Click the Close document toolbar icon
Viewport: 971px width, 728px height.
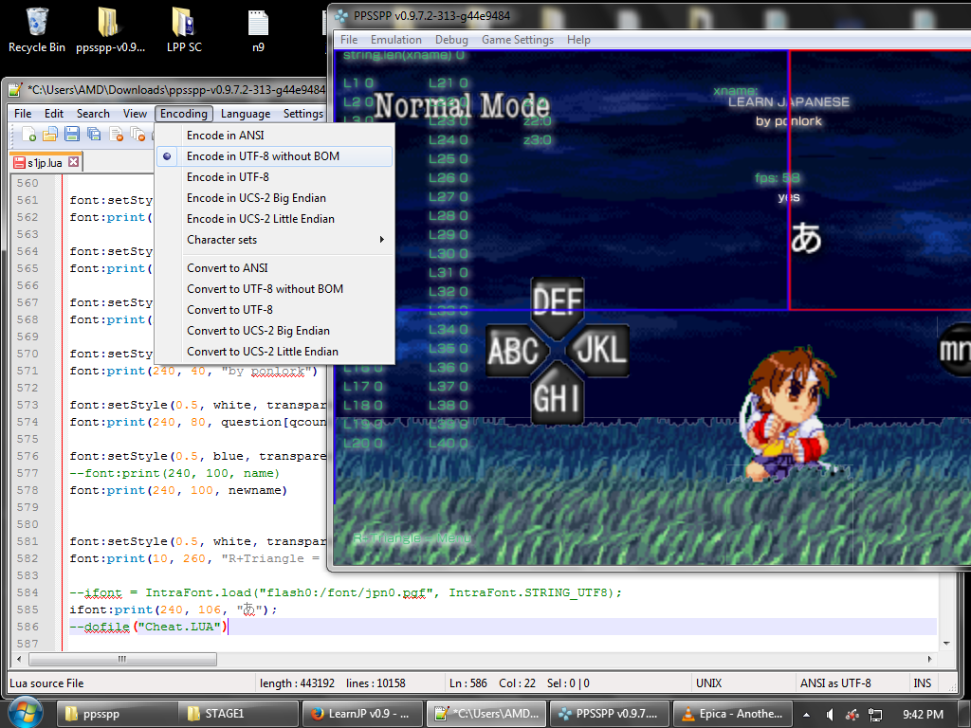pyautogui.click(x=115, y=135)
